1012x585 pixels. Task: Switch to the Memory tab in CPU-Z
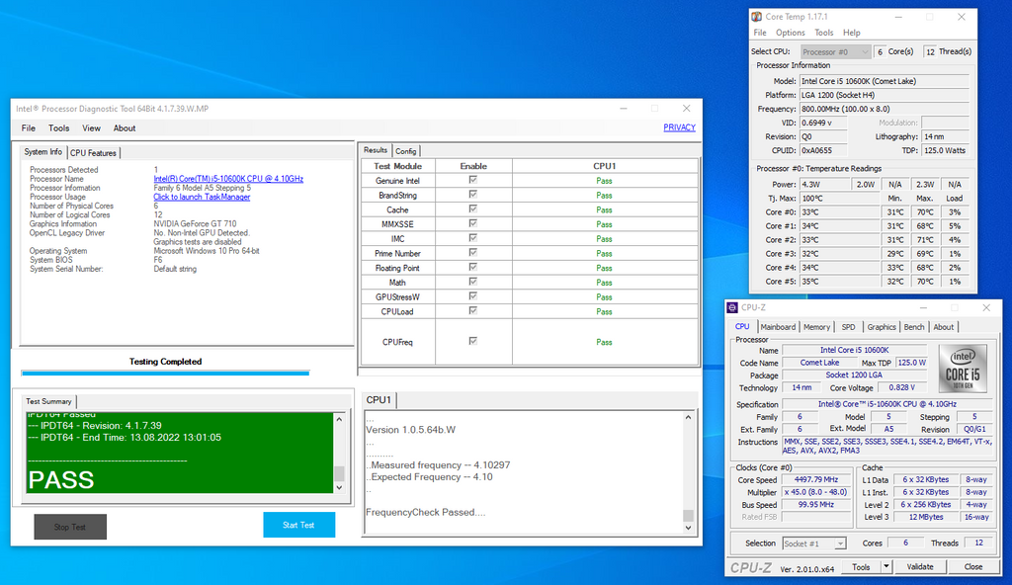pos(816,327)
